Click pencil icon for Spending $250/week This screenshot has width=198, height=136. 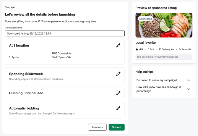118,74
